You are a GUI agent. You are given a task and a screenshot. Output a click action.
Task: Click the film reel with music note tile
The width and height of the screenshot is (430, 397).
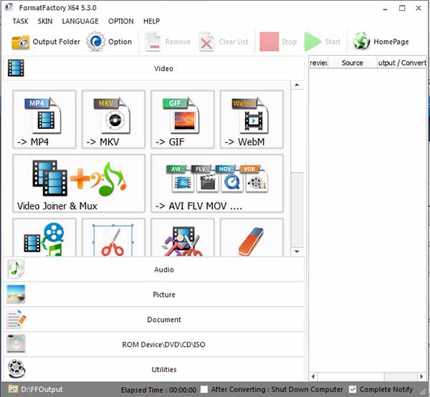point(44,238)
